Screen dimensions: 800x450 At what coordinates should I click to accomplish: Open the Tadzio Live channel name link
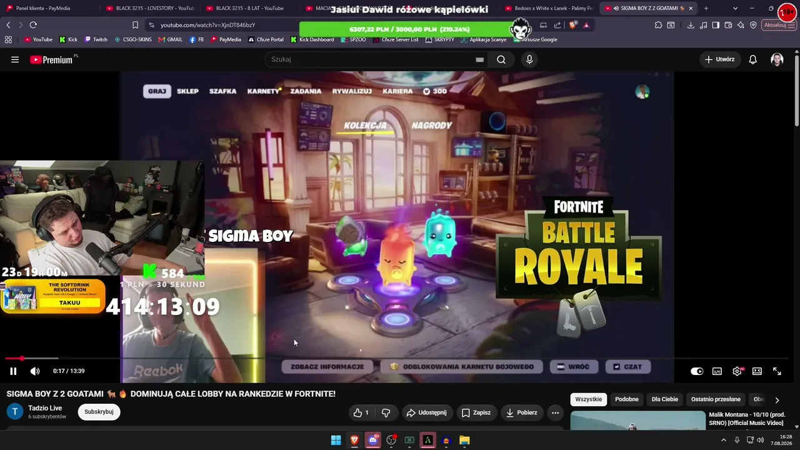pyautogui.click(x=45, y=408)
